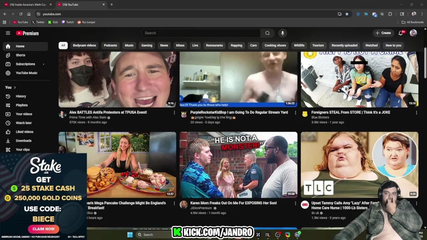This screenshot has height=240, width=427.
Task: Select the Recently uploaded chip
Action: point(345,45)
